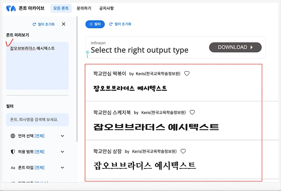The height and width of the screenshot is (191, 281).
Task: Click the ad options three-dot icon
Action: 88,56
